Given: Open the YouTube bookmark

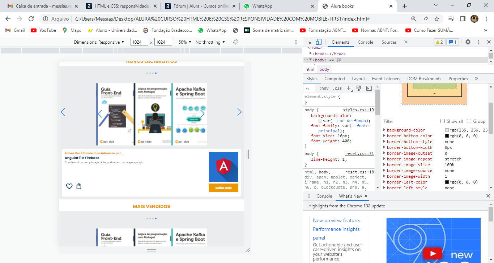Looking at the screenshot, I should [x=43, y=30].
